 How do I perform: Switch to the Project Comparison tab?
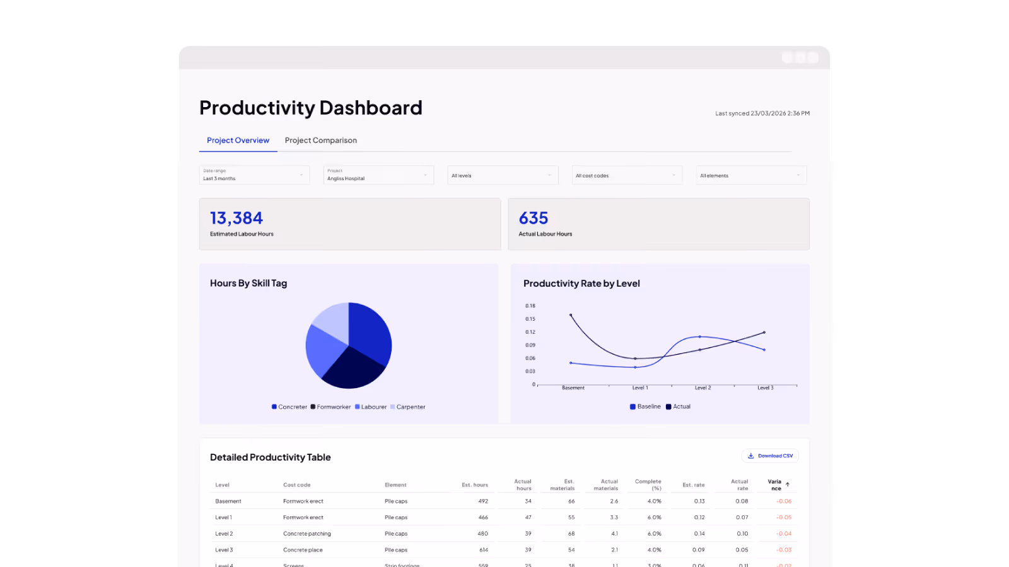tap(320, 140)
